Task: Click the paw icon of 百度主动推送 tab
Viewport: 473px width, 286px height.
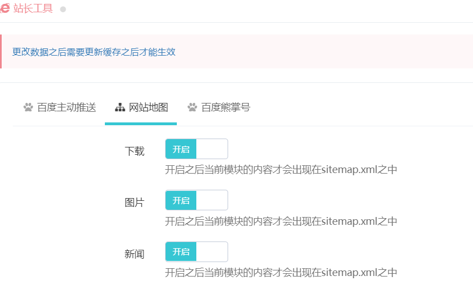Action: point(28,107)
